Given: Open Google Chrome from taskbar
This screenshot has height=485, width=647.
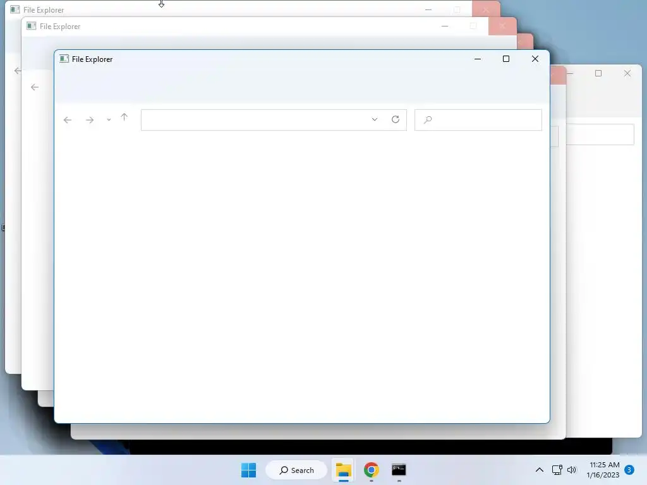Looking at the screenshot, I should pyautogui.click(x=372, y=470).
